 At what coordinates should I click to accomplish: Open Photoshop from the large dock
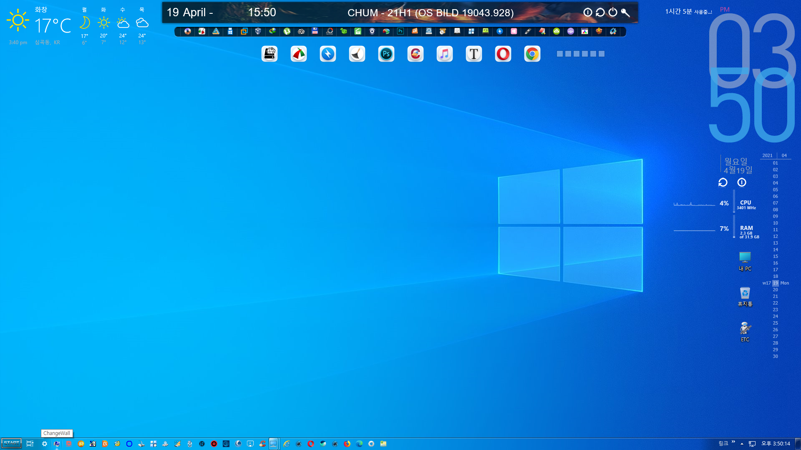pos(386,54)
